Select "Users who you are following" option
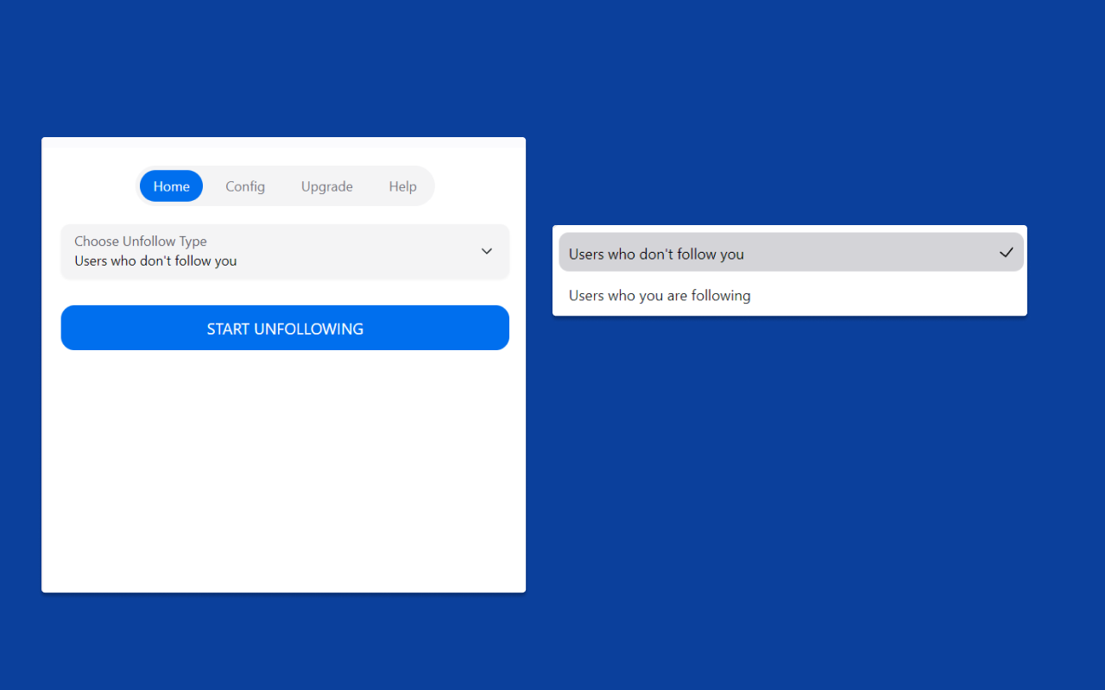This screenshot has width=1105, height=690. [660, 296]
